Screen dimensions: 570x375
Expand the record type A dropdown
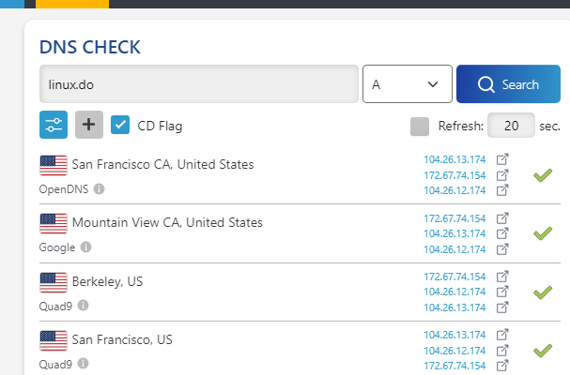point(408,83)
